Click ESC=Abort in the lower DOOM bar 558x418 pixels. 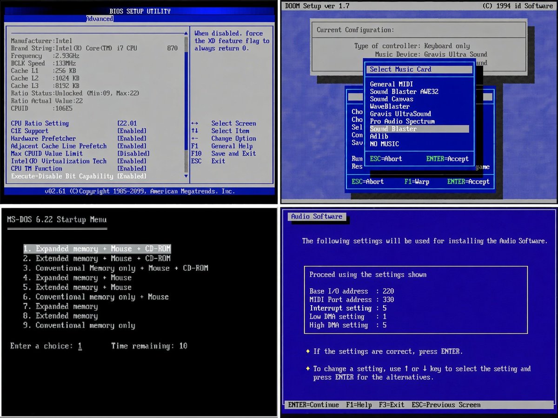pyautogui.click(x=368, y=182)
